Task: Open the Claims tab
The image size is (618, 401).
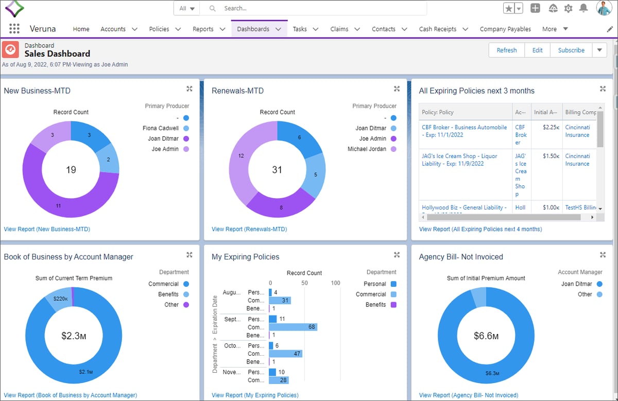Action: (x=339, y=29)
